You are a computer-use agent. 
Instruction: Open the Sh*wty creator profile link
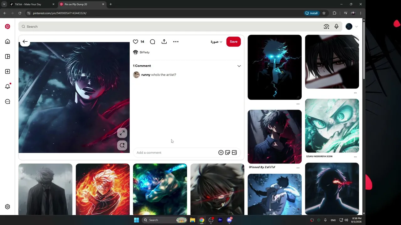[x=144, y=52]
